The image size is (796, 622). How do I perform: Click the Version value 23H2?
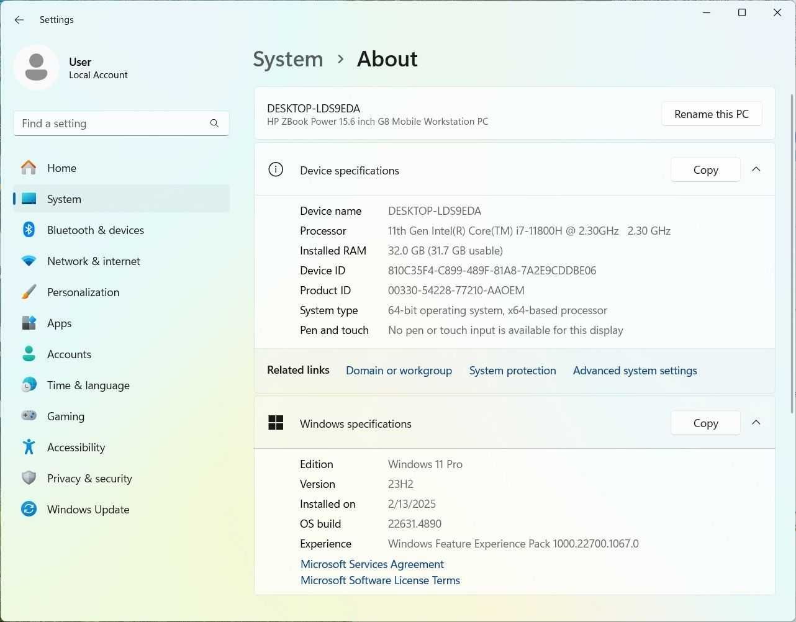(x=400, y=484)
